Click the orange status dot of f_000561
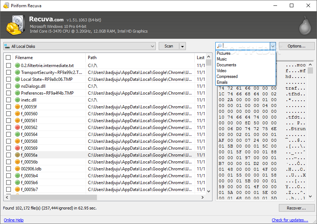 [x=17, y=120]
